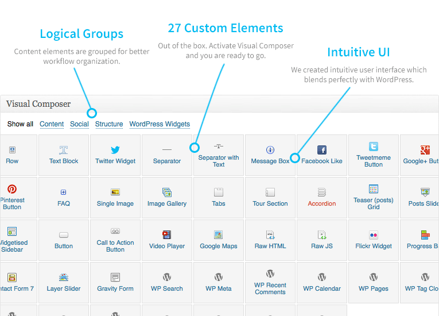Show all elements filter

tap(20, 124)
